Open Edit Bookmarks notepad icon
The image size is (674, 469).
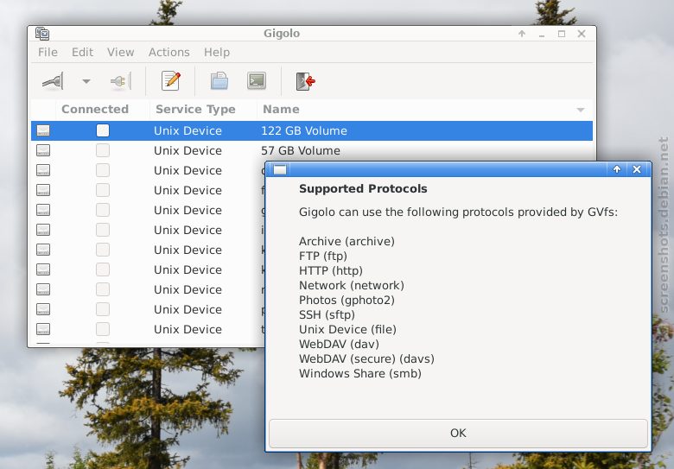click(x=170, y=80)
